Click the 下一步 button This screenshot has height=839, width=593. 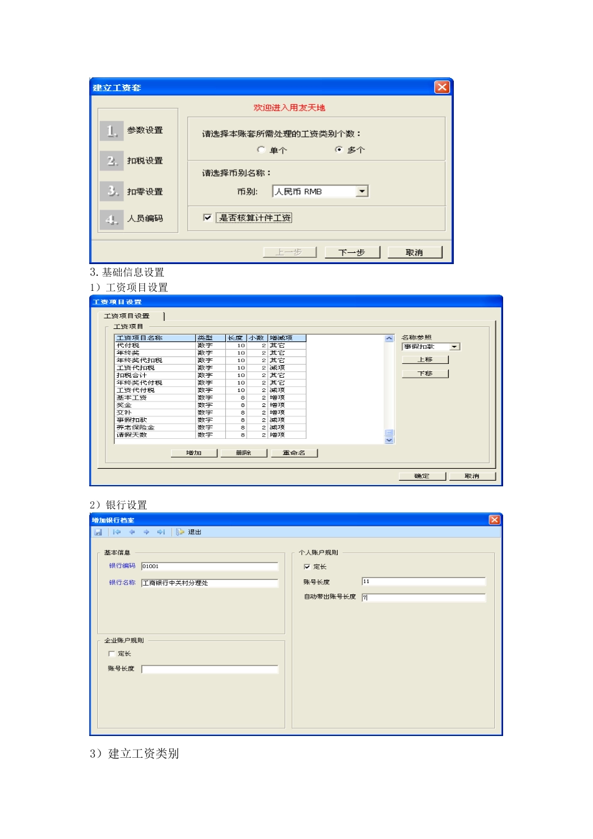click(x=352, y=252)
